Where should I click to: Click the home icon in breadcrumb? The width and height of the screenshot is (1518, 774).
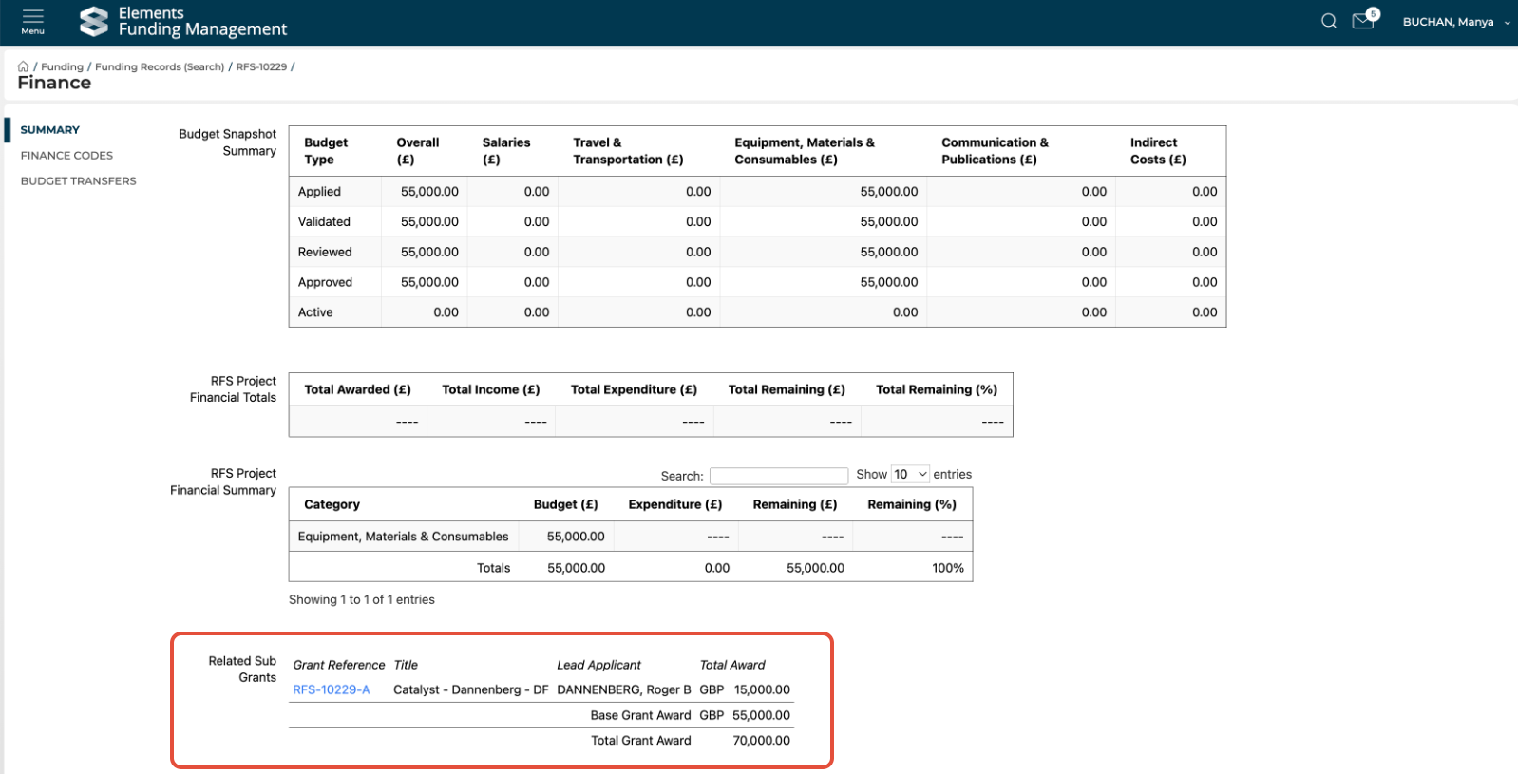pyautogui.click(x=23, y=66)
